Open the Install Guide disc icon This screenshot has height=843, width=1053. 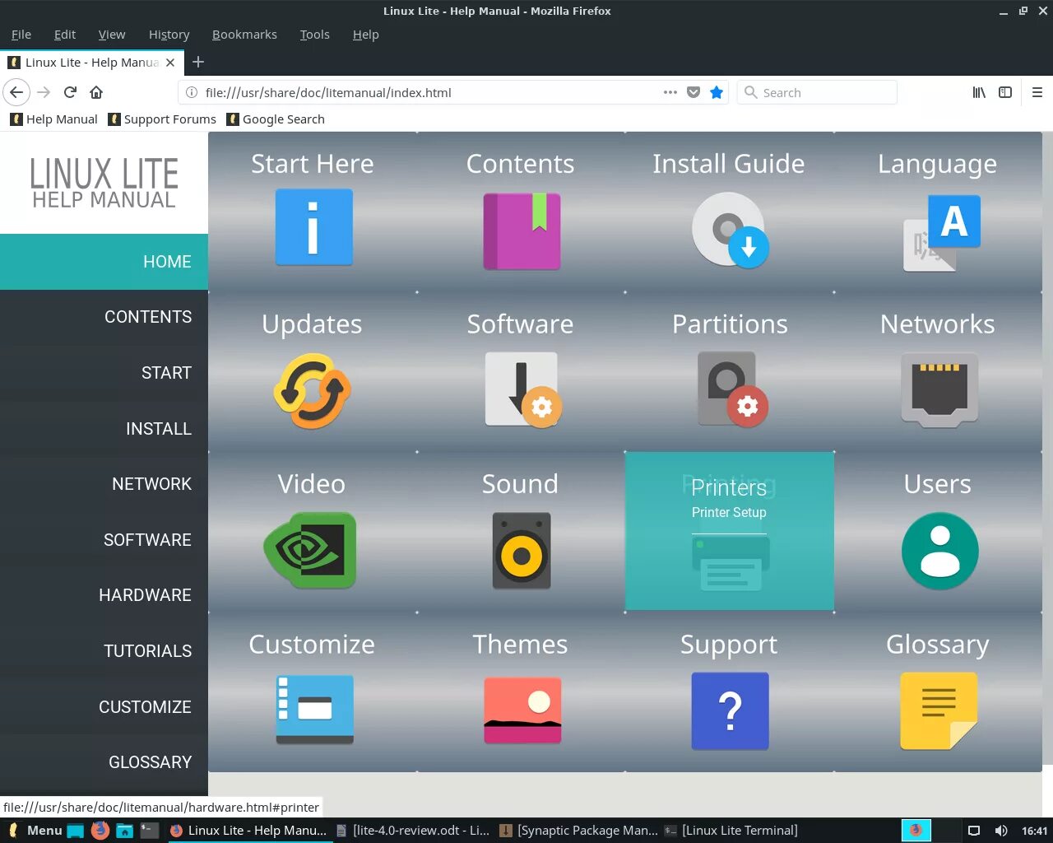(730, 230)
